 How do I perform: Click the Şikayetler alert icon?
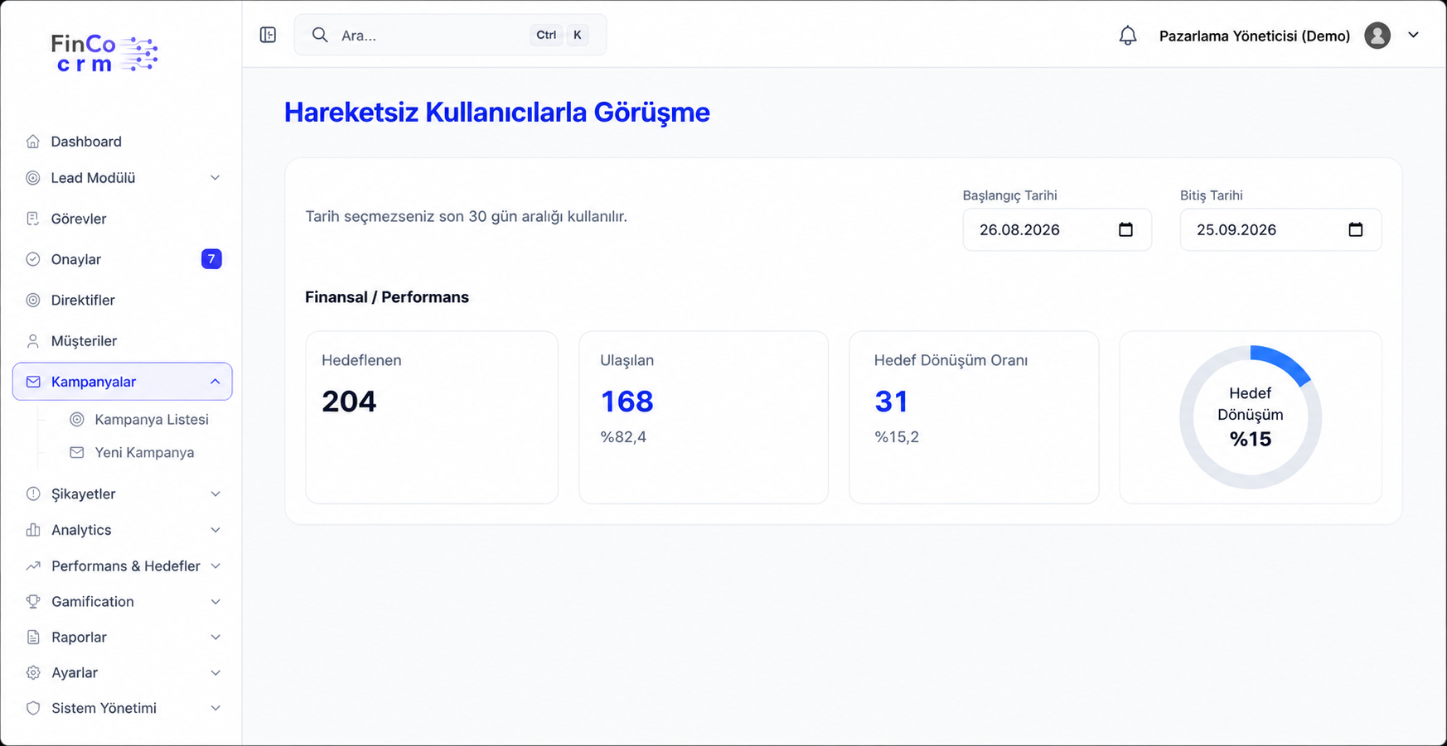pyautogui.click(x=33, y=494)
